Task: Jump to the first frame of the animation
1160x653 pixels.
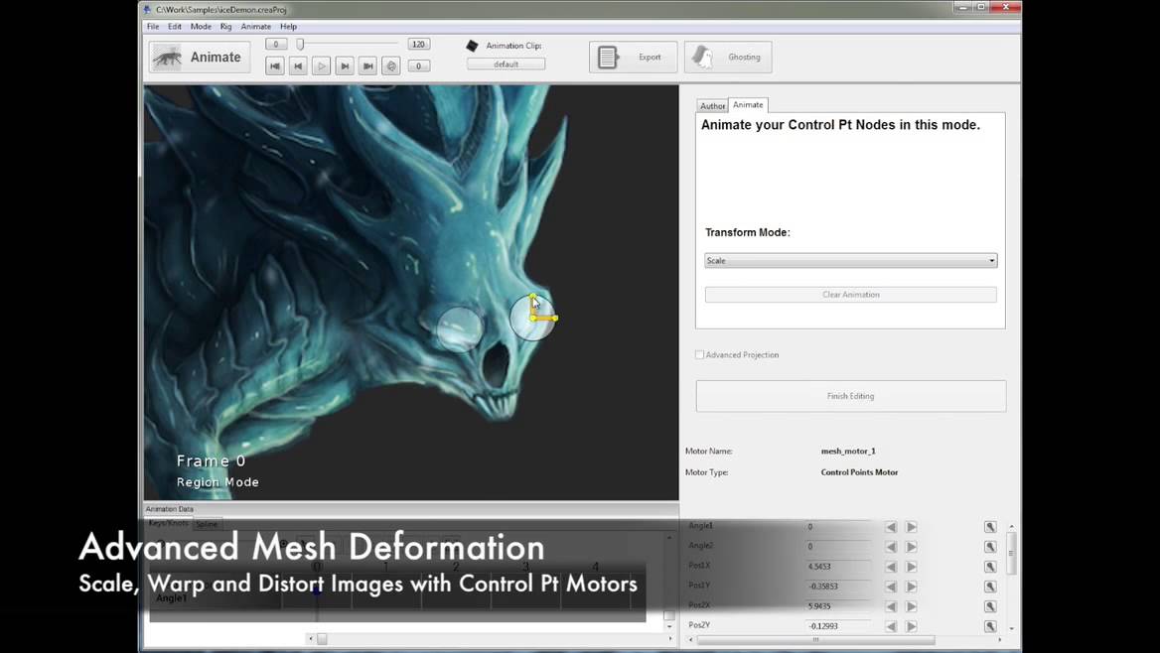Action: (x=274, y=65)
